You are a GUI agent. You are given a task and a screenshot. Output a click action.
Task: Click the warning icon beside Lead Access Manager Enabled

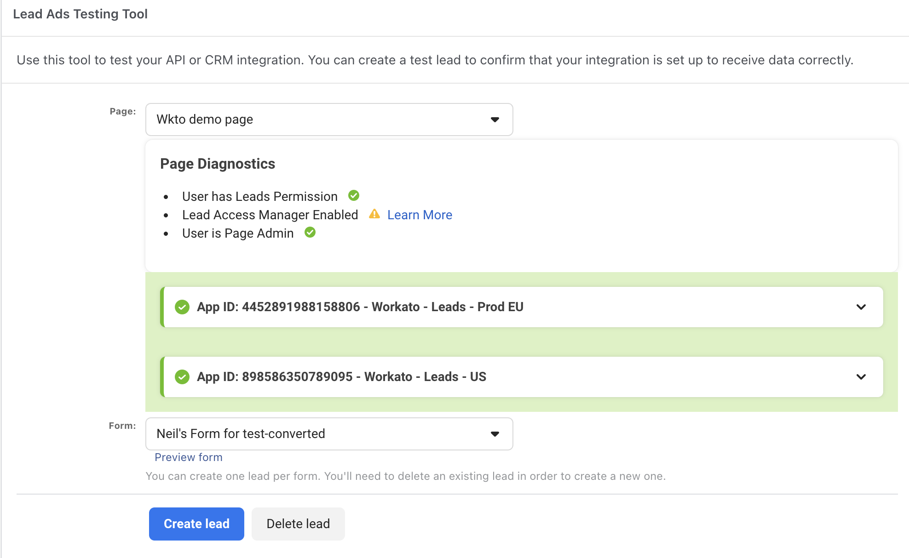pos(374,214)
